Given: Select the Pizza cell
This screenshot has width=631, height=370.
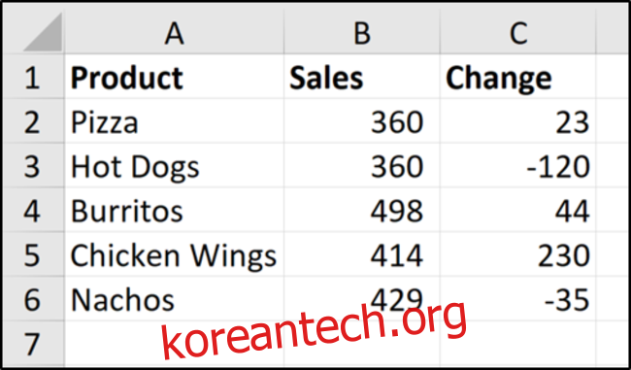Looking at the screenshot, I should 174,121.
